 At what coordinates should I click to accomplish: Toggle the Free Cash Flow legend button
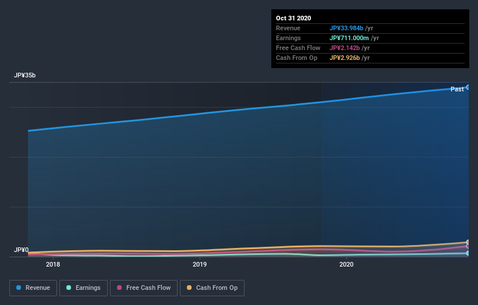point(144,288)
